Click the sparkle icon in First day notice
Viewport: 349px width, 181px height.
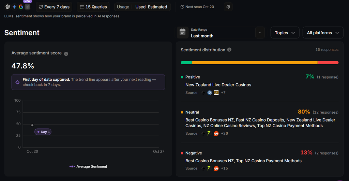coord(17,82)
